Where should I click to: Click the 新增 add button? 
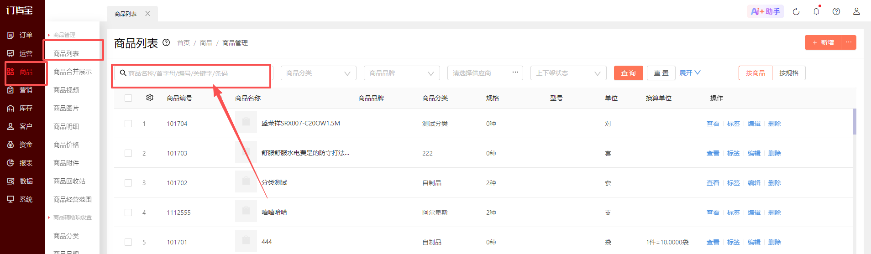(x=823, y=42)
